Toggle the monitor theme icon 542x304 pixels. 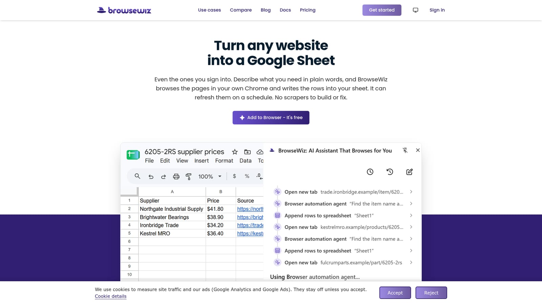coord(416,10)
